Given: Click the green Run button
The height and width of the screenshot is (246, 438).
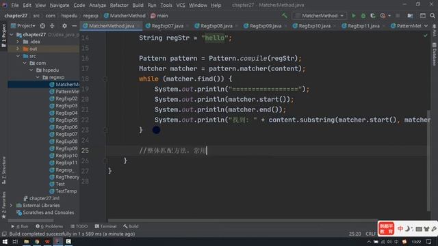Looking at the screenshot, I should coord(354,16).
